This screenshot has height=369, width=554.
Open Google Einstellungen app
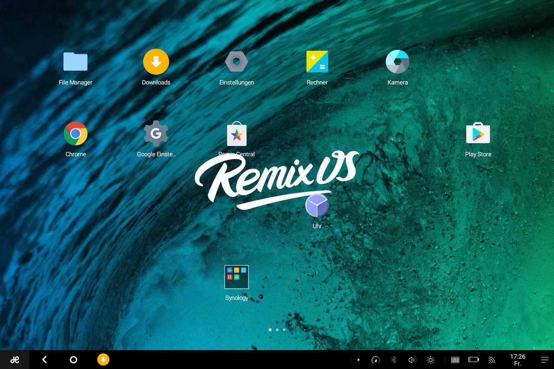click(156, 133)
